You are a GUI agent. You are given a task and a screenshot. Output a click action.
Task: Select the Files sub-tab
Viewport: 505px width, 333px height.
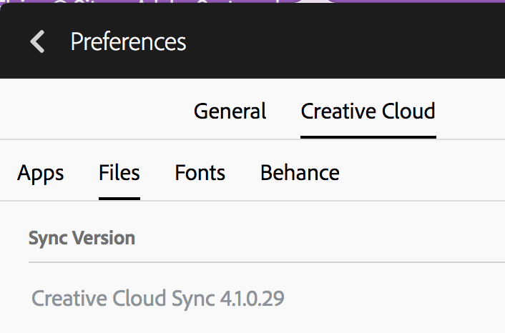[119, 173]
